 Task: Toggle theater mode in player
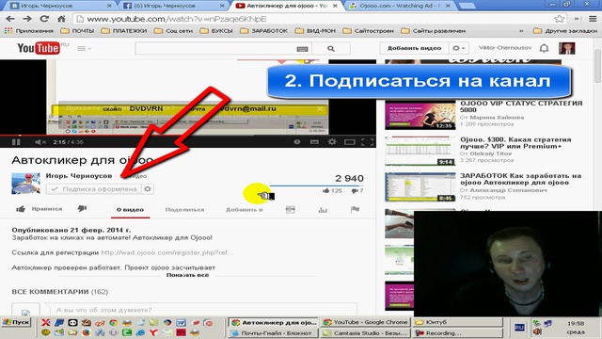pos(349,142)
